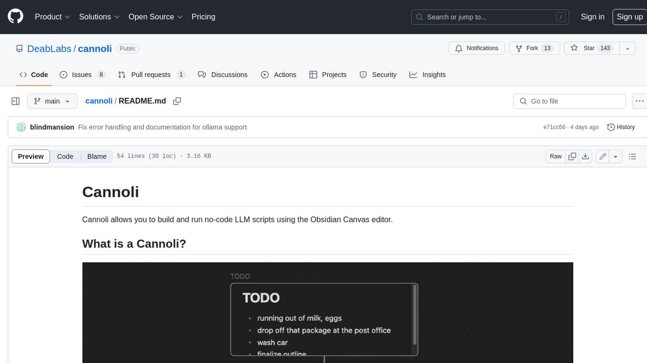Click the Fork count badge 13

point(547,48)
